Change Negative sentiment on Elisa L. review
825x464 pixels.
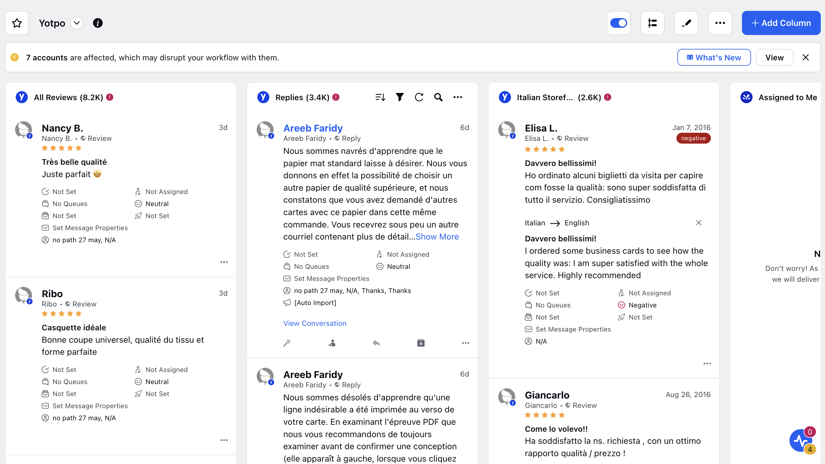pos(637,305)
